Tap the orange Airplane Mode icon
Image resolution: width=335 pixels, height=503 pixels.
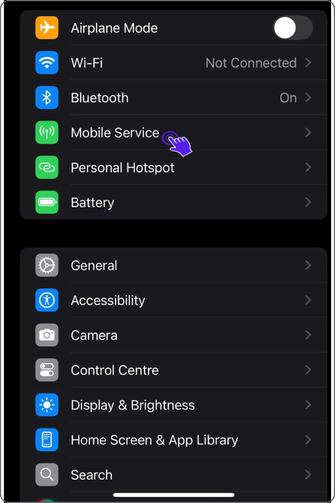47,28
